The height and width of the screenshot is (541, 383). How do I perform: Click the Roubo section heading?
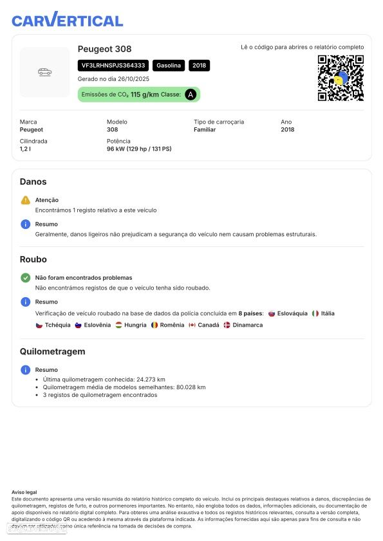(x=33, y=259)
